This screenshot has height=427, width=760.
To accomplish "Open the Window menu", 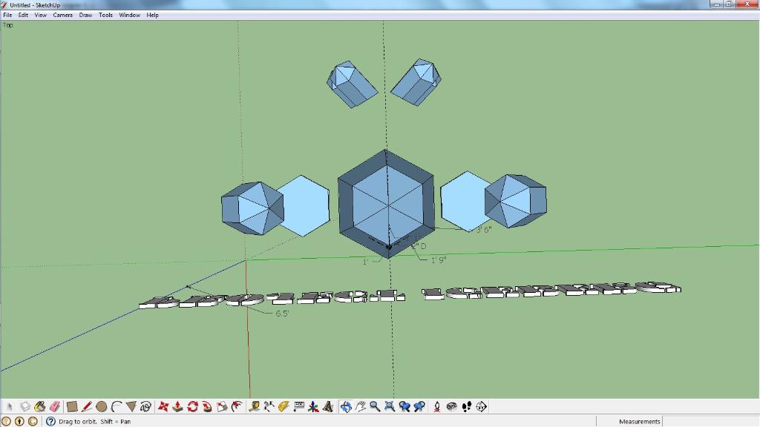I will click(x=130, y=15).
